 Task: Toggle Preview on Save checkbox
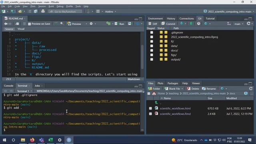[29, 24]
